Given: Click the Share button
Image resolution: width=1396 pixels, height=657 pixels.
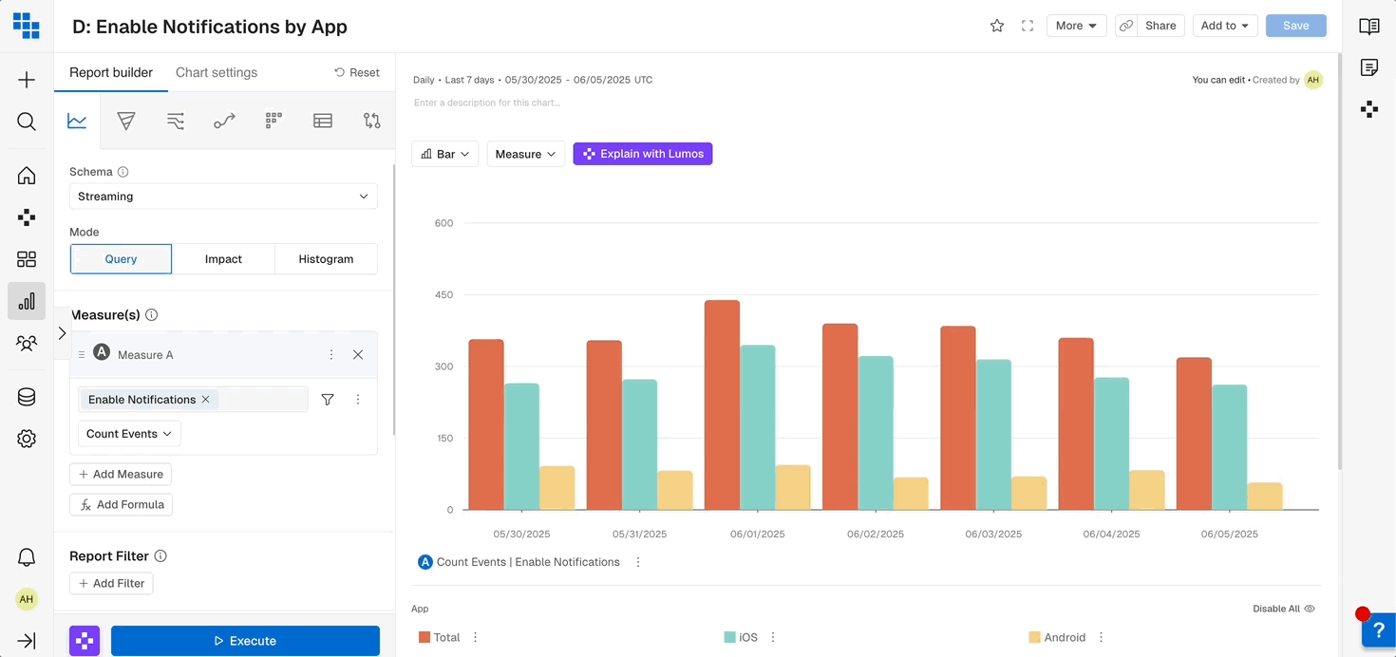Looking at the screenshot, I should tap(1160, 26).
